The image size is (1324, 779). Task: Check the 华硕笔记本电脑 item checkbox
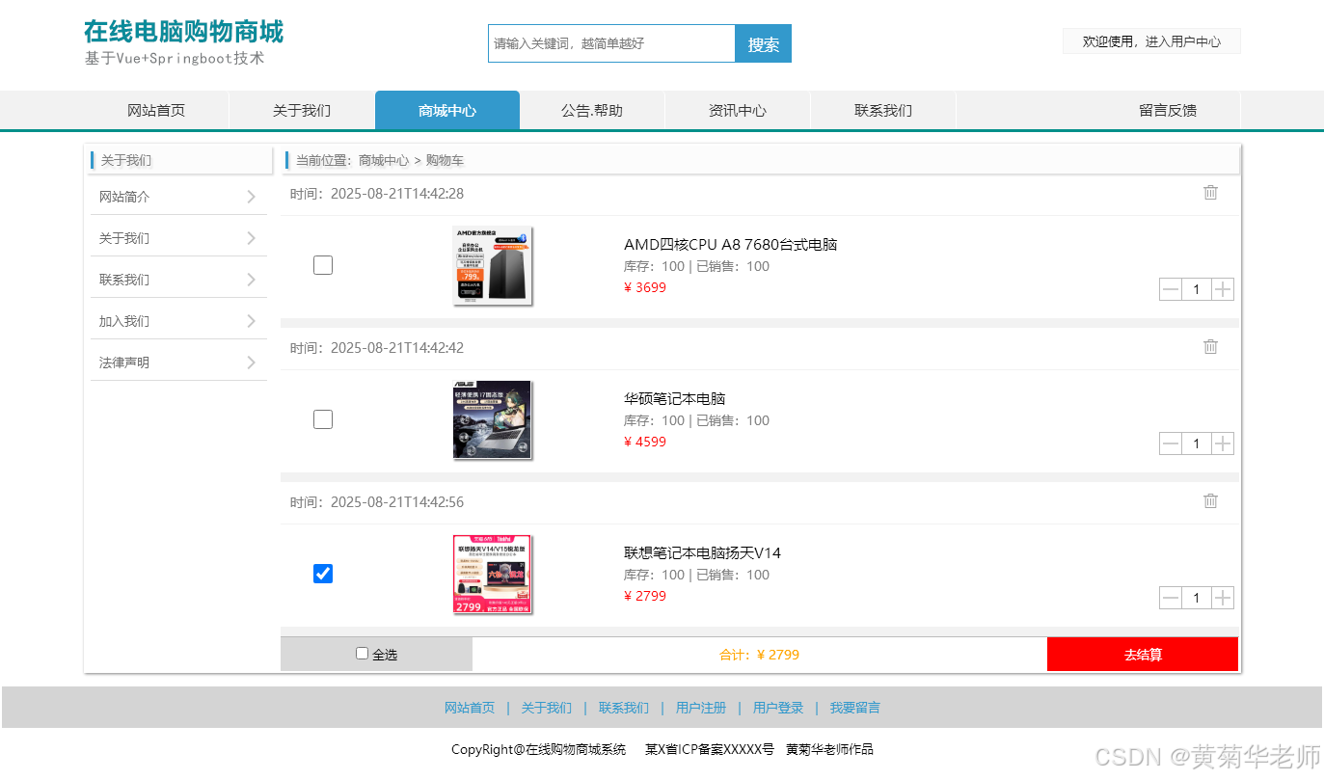(323, 419)
